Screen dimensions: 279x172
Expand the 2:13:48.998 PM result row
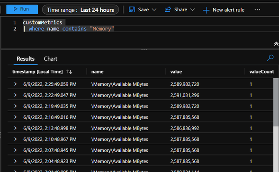(15, 128)
